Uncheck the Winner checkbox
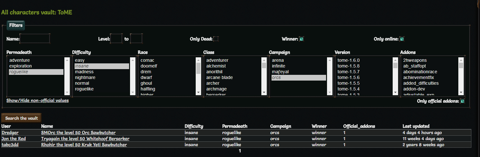Image resolution: width=480 pixels, height=157 pixels. [302, 39]
